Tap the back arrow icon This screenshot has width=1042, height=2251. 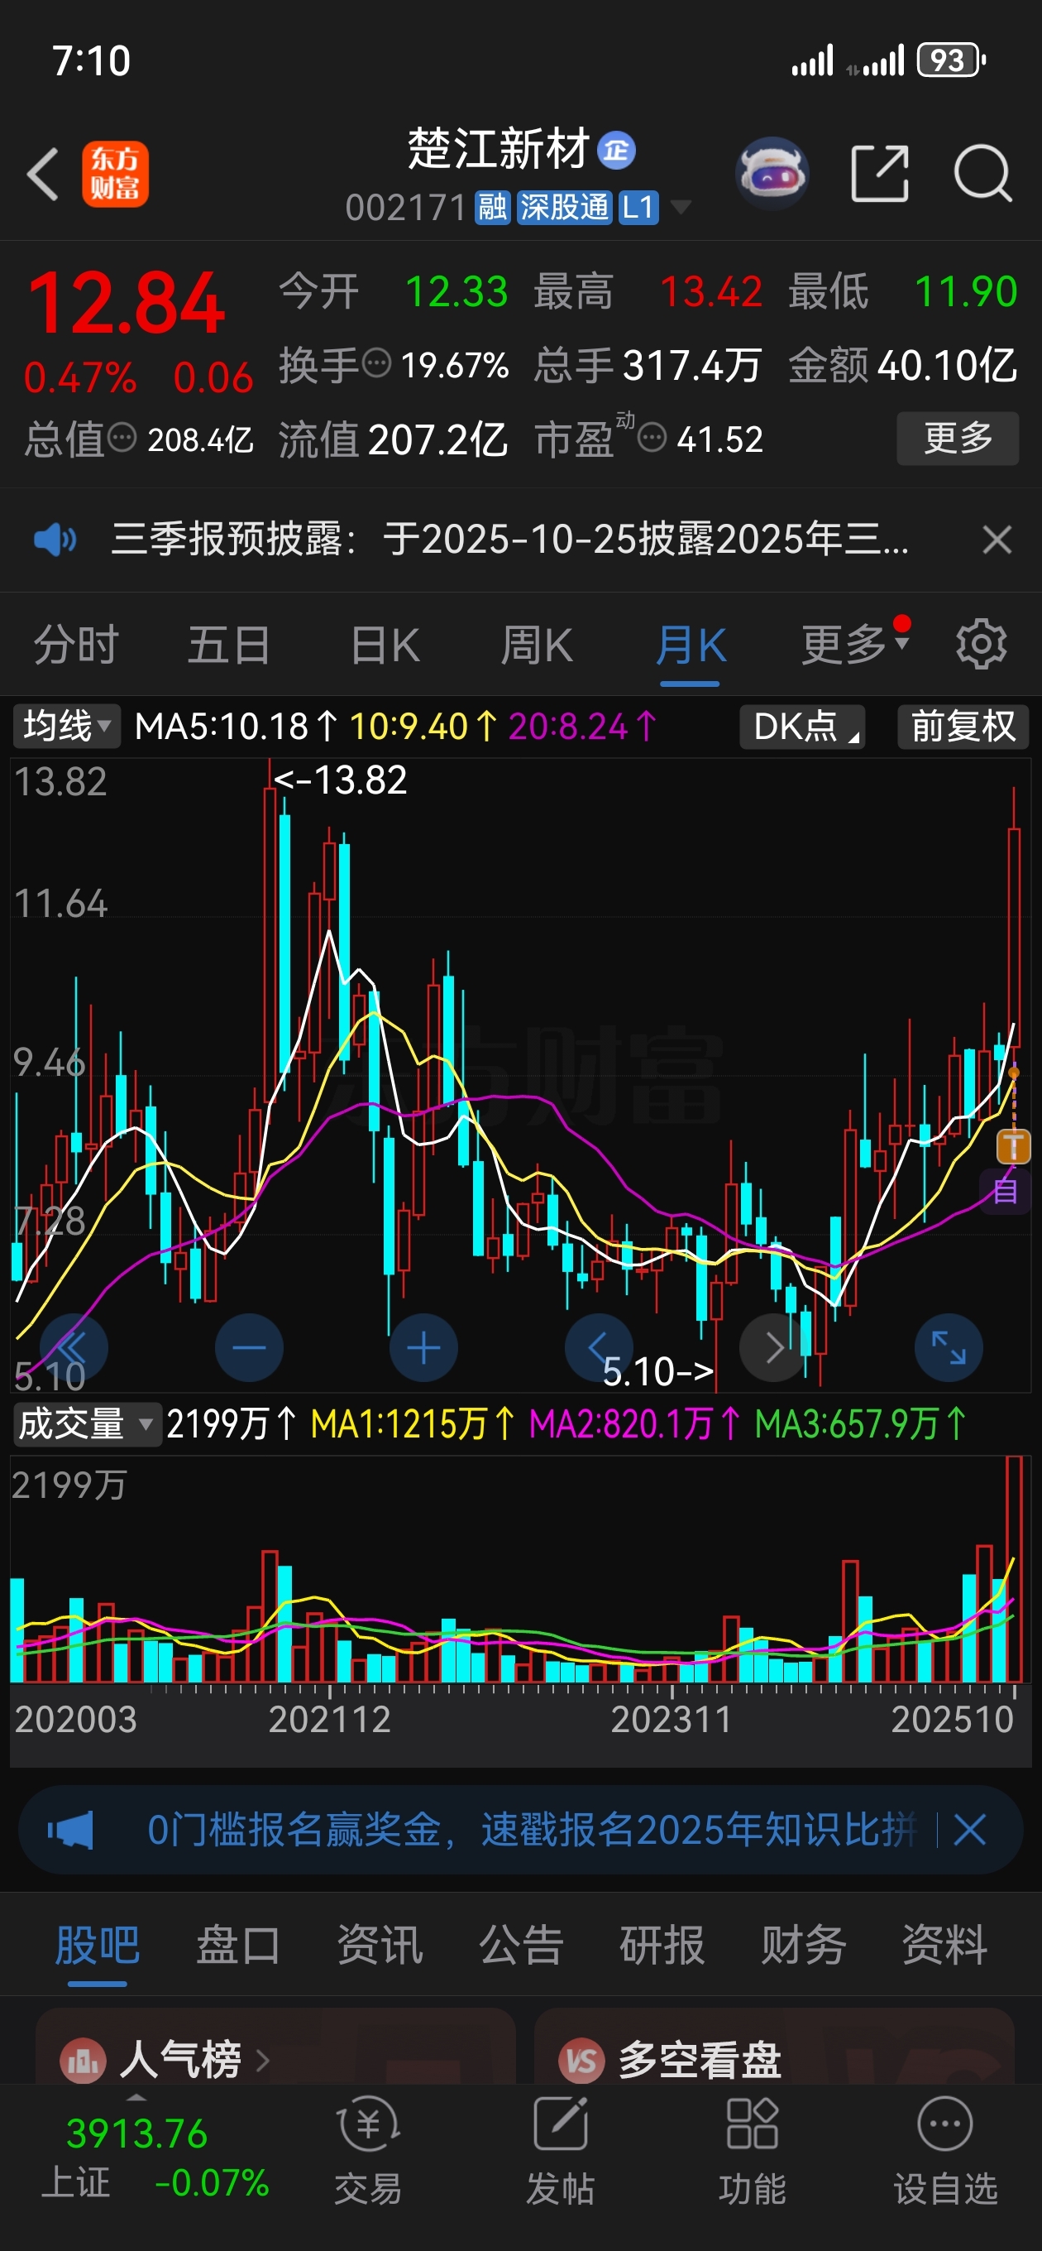43,175
